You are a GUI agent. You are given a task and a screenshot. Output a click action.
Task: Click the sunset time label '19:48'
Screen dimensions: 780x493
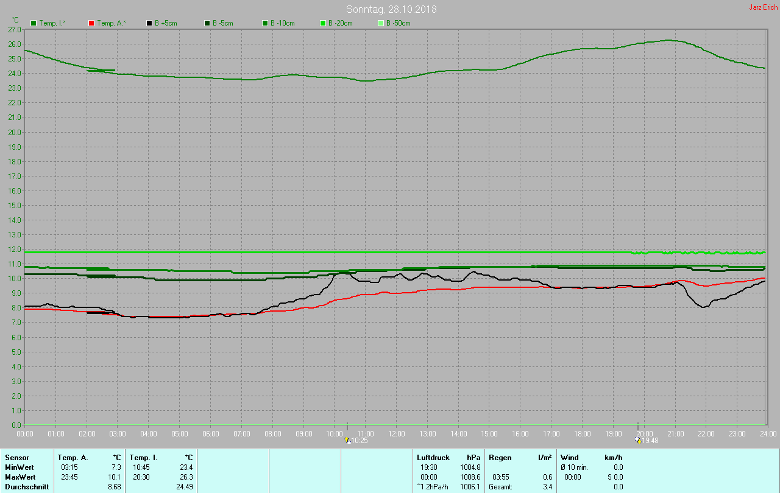coord(650,441)
